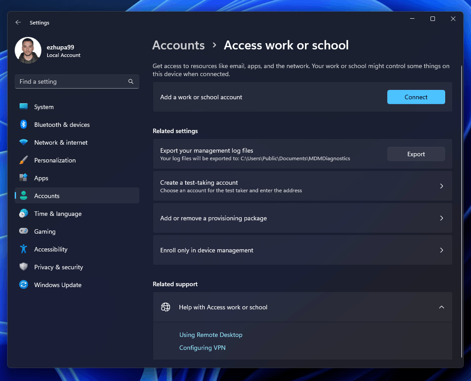Click the search magnifier icon
Viewport: 471px width, 381px height.
point(131,81)
